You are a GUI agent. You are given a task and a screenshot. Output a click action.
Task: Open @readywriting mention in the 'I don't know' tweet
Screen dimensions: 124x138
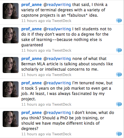point(57,113)
